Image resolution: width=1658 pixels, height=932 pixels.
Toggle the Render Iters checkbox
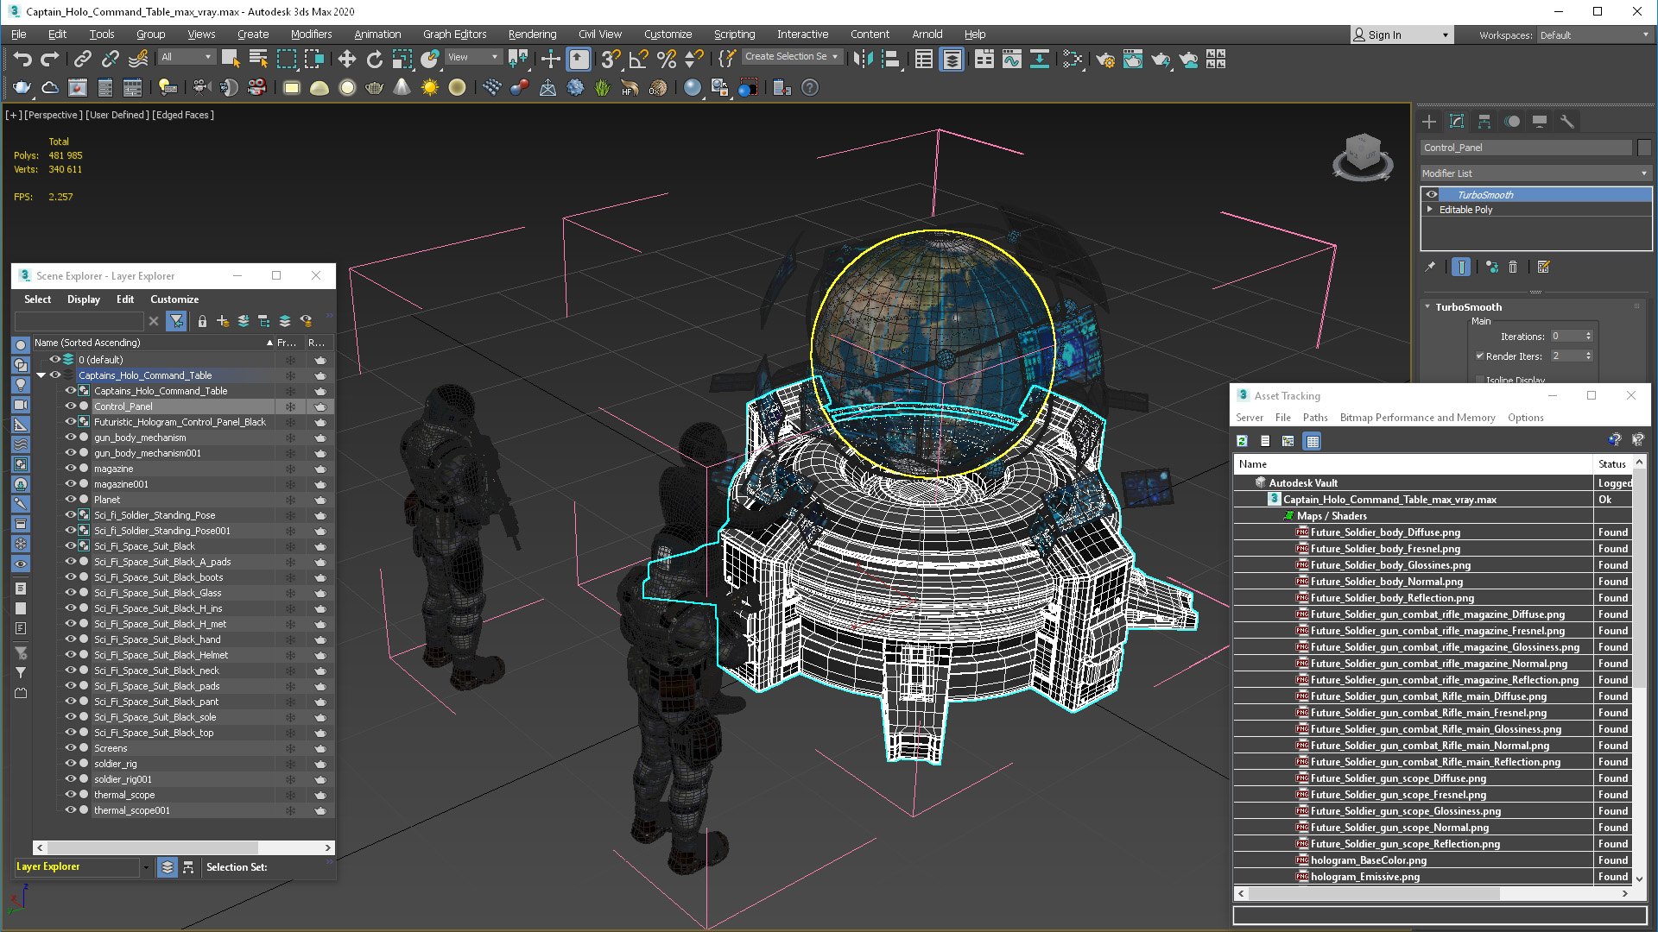tap(1480, 356)
